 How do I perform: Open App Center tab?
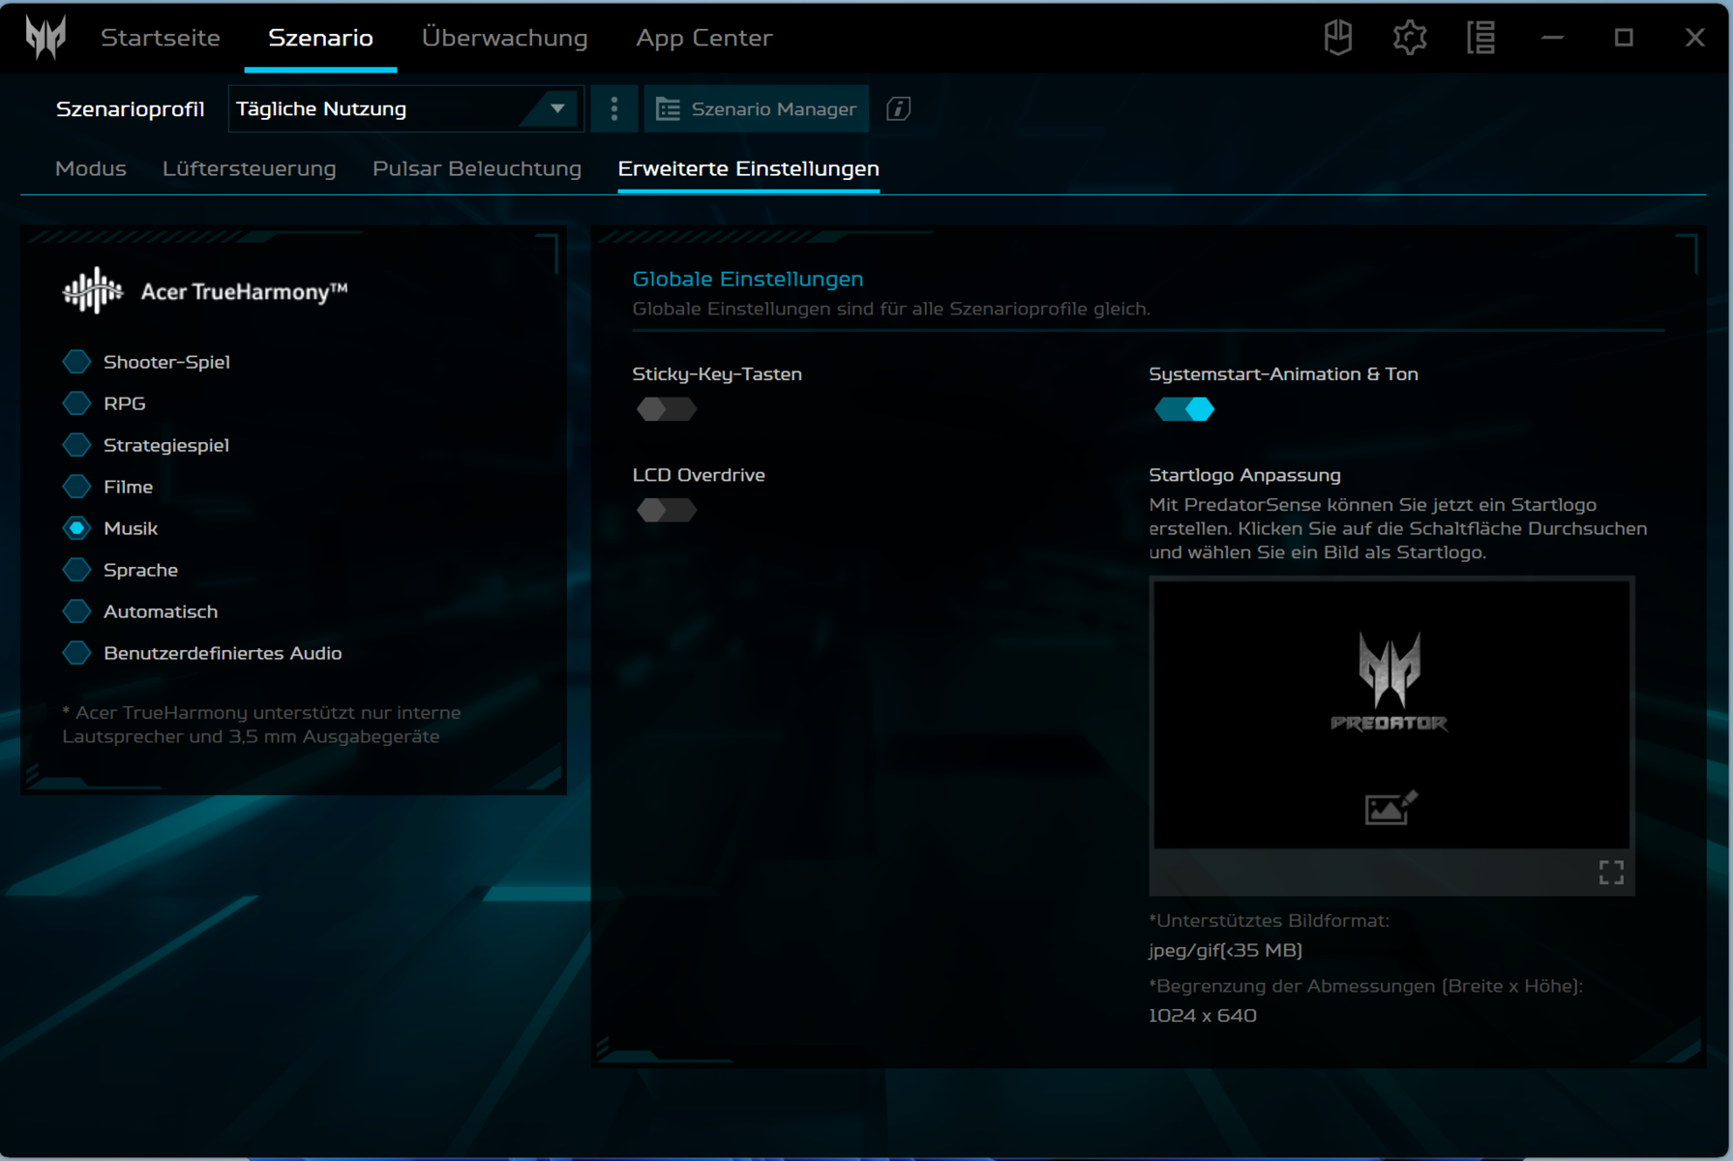(x=703, y=38)
